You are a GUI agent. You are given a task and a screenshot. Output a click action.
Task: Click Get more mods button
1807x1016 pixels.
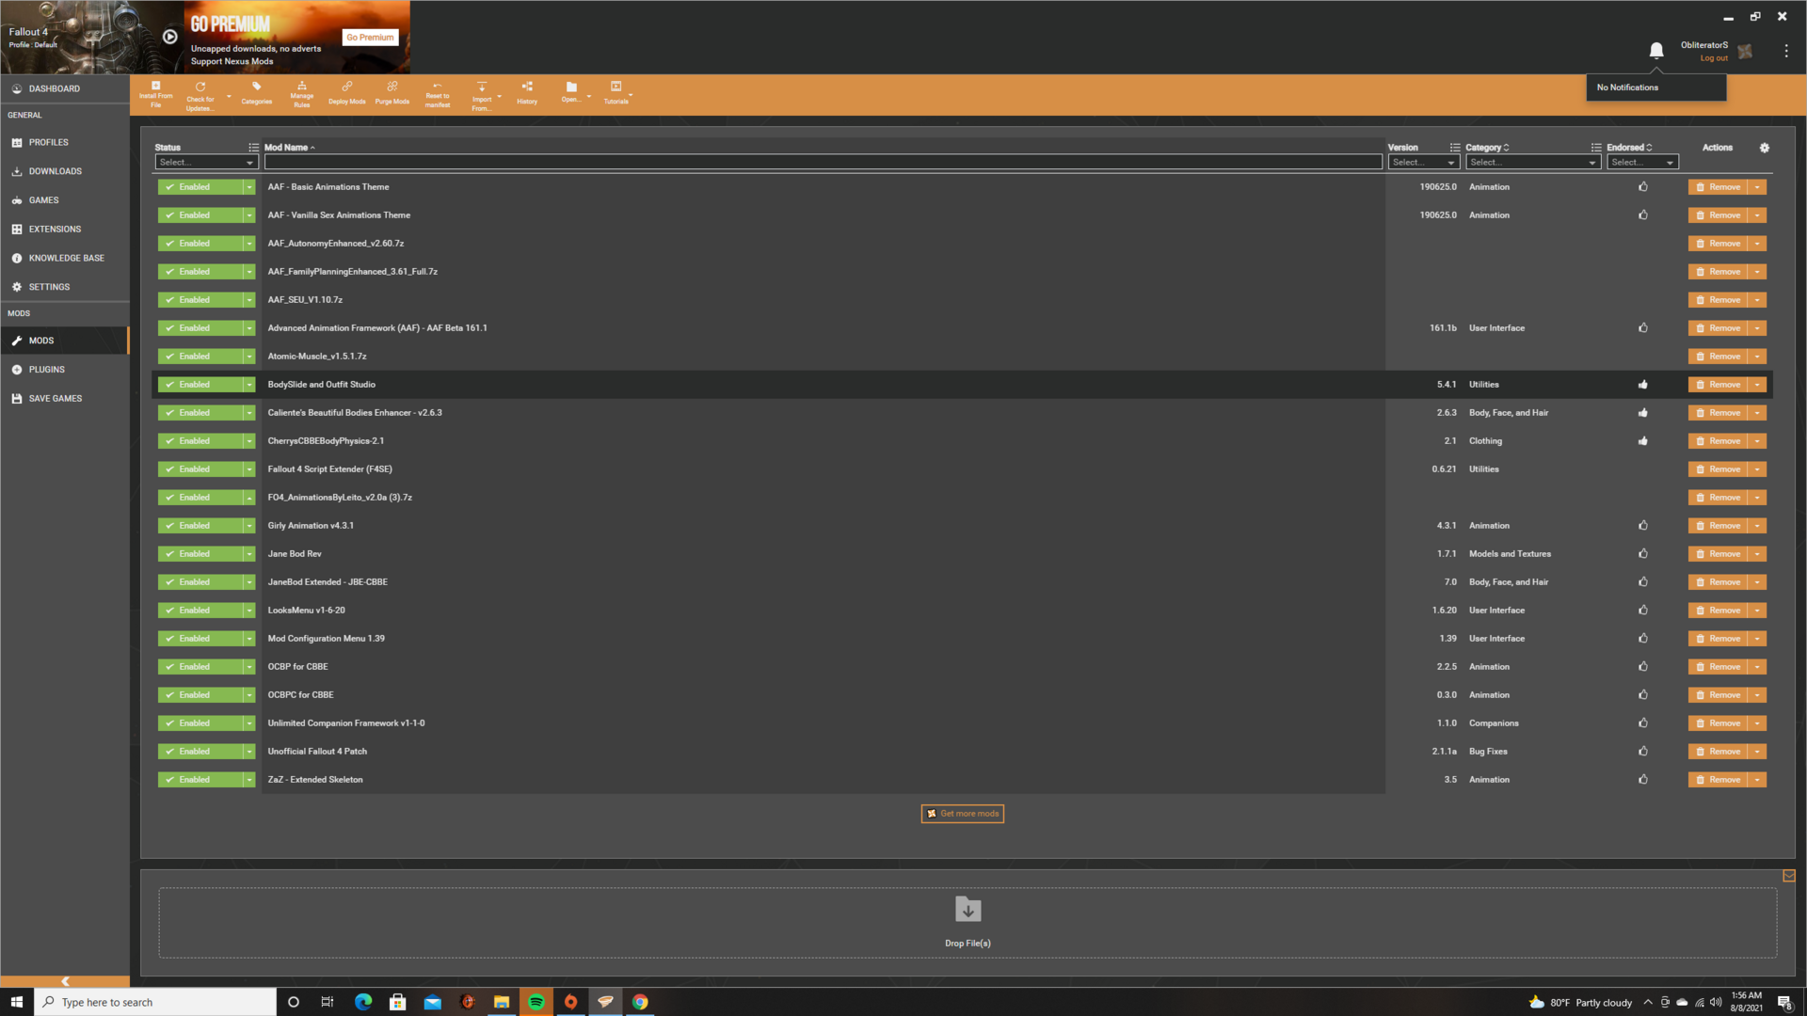(962, 814)
